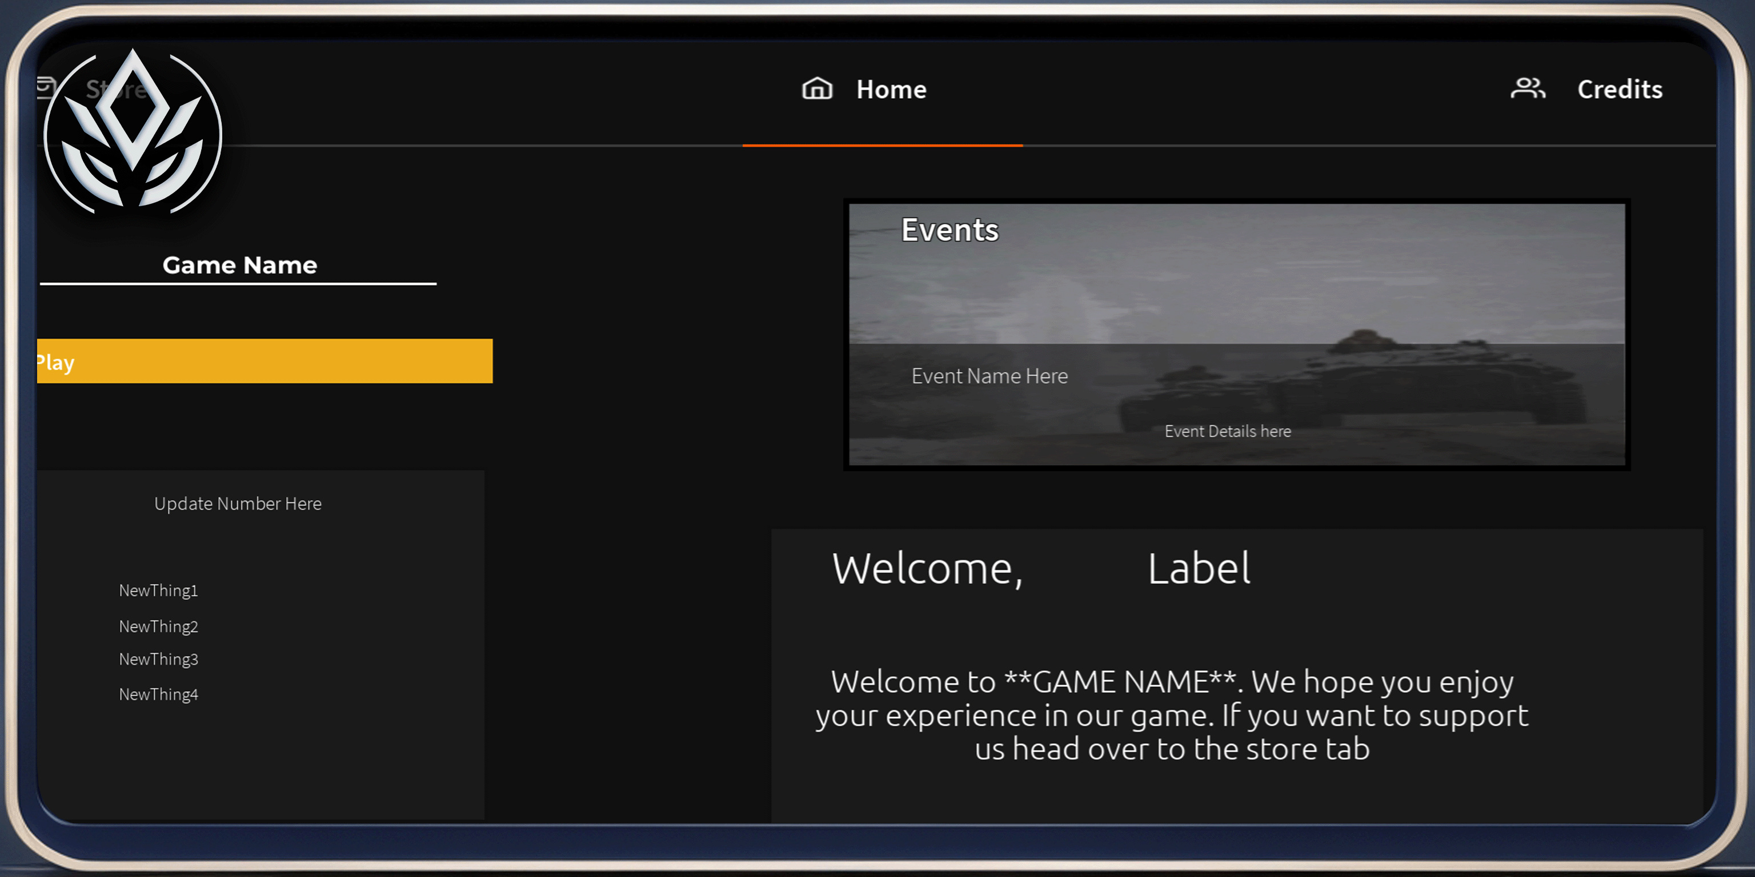
Task: Select Update Number Here heading
Action: click(238, 504)
